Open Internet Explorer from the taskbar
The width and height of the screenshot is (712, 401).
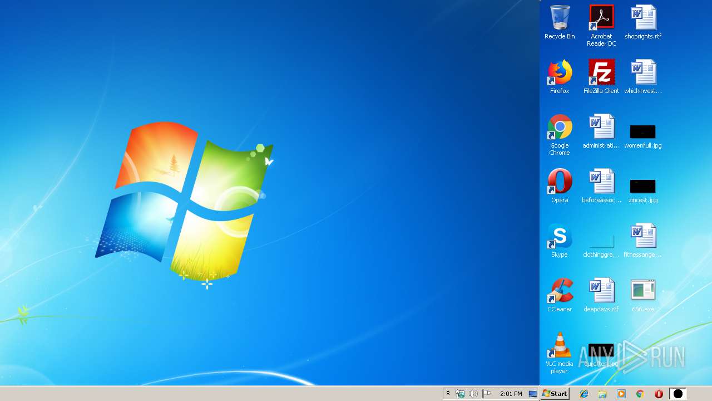[x=584, y=394]
